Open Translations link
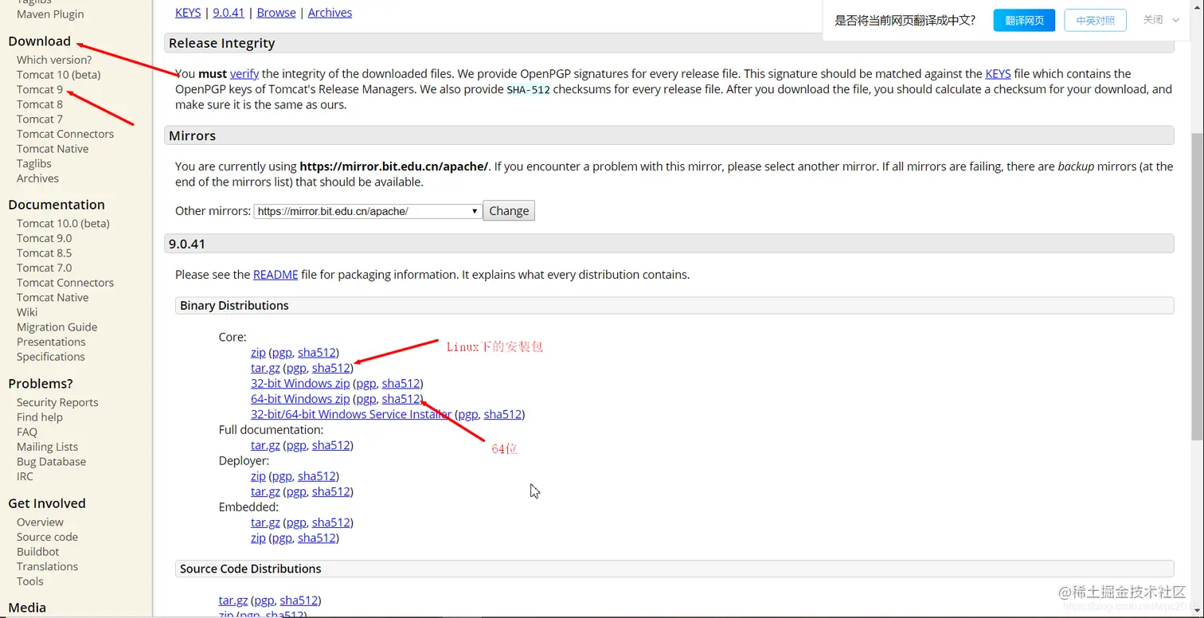Screen dimensions: 1204x618 click(x=47, y=566)
